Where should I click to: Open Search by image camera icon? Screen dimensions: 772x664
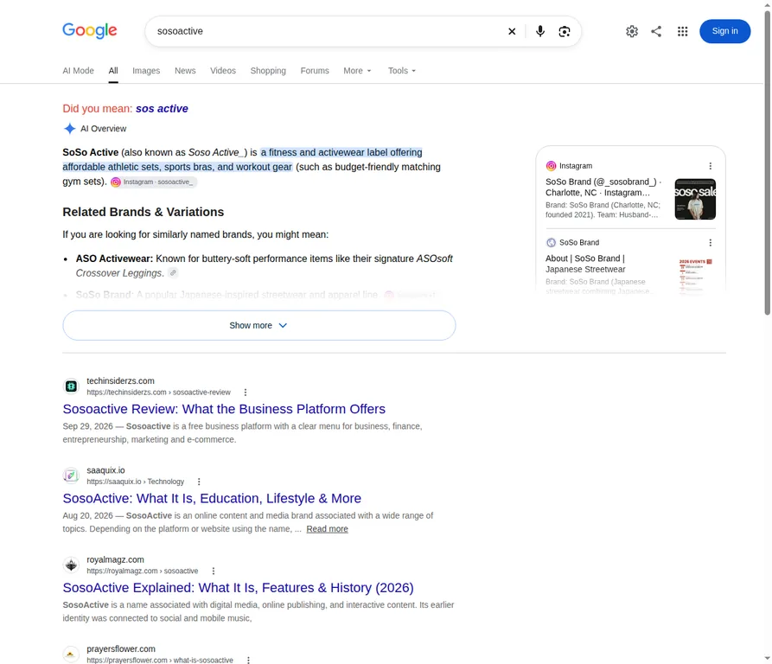tap(565, 31)
